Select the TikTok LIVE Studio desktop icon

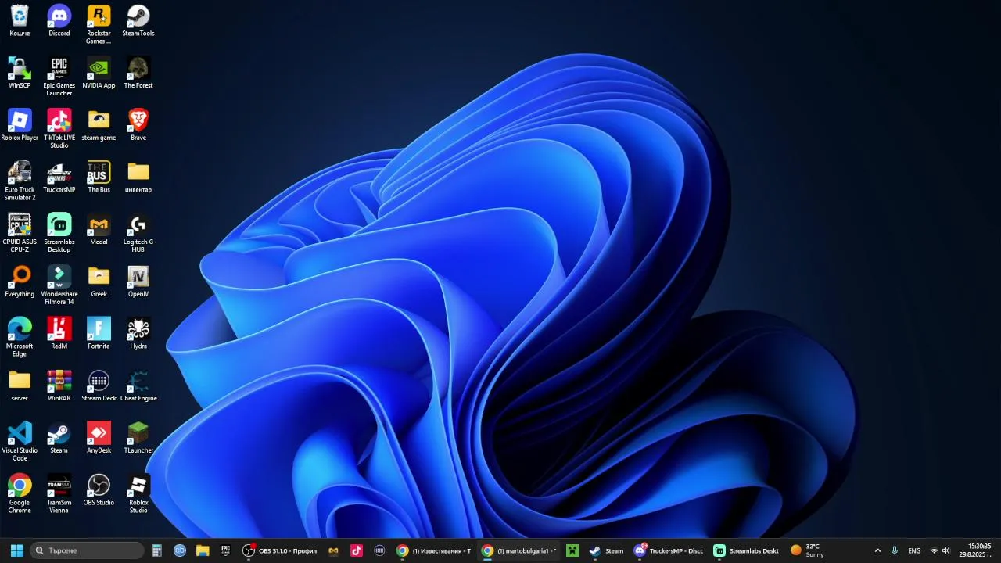pyautogui.click(x=59, y=129)
